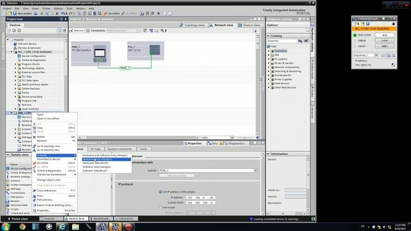
Task: Open the Sequence_1 dropdown in PLCSIM window
Action: (376, 55)
